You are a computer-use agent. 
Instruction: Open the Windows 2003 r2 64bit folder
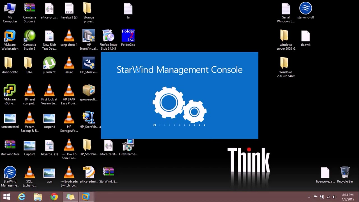286,67
